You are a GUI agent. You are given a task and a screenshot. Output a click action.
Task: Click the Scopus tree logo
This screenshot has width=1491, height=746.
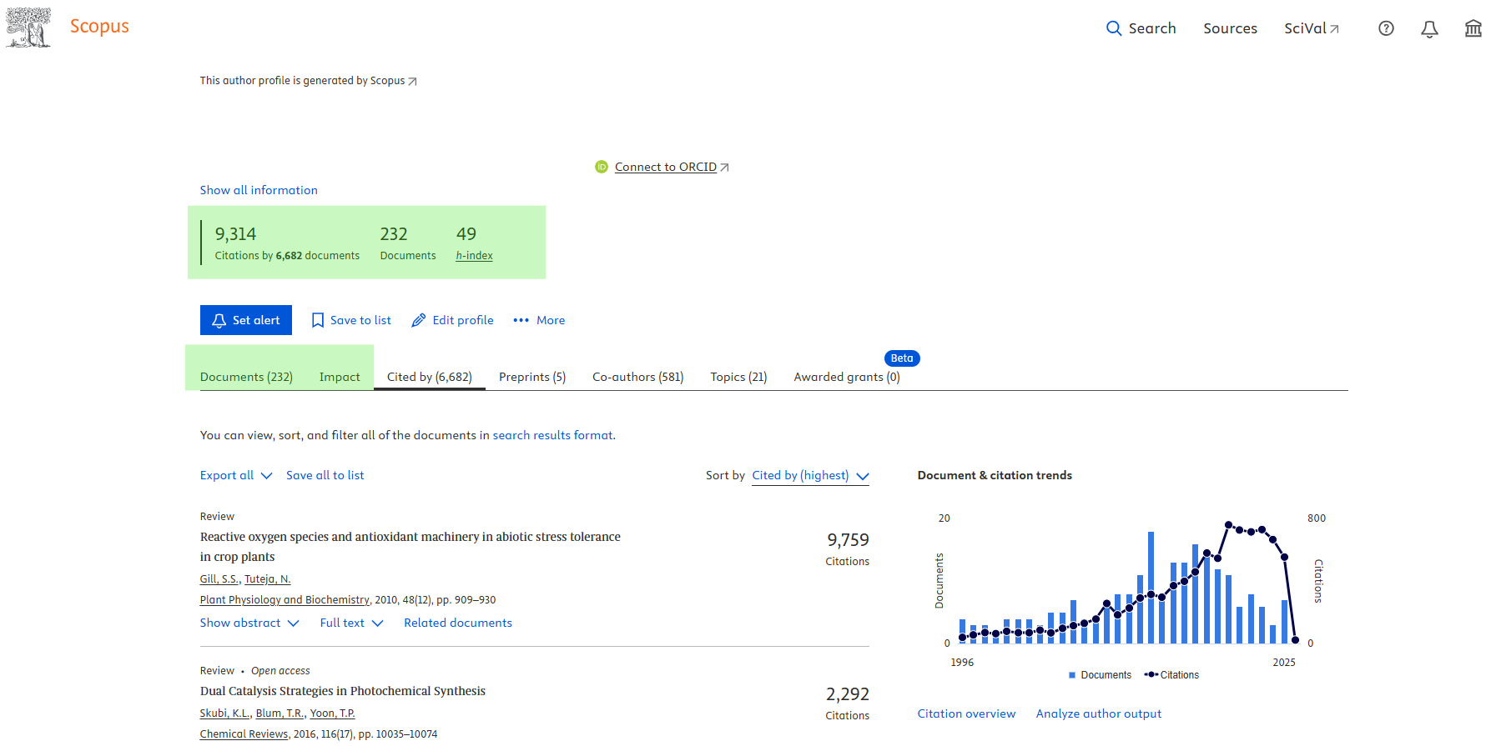(x=28, y=28)
